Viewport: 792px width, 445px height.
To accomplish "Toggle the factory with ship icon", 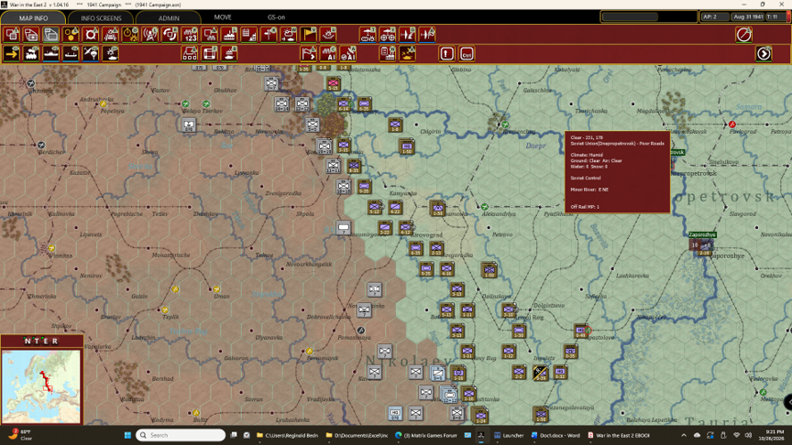I will 229,35.
